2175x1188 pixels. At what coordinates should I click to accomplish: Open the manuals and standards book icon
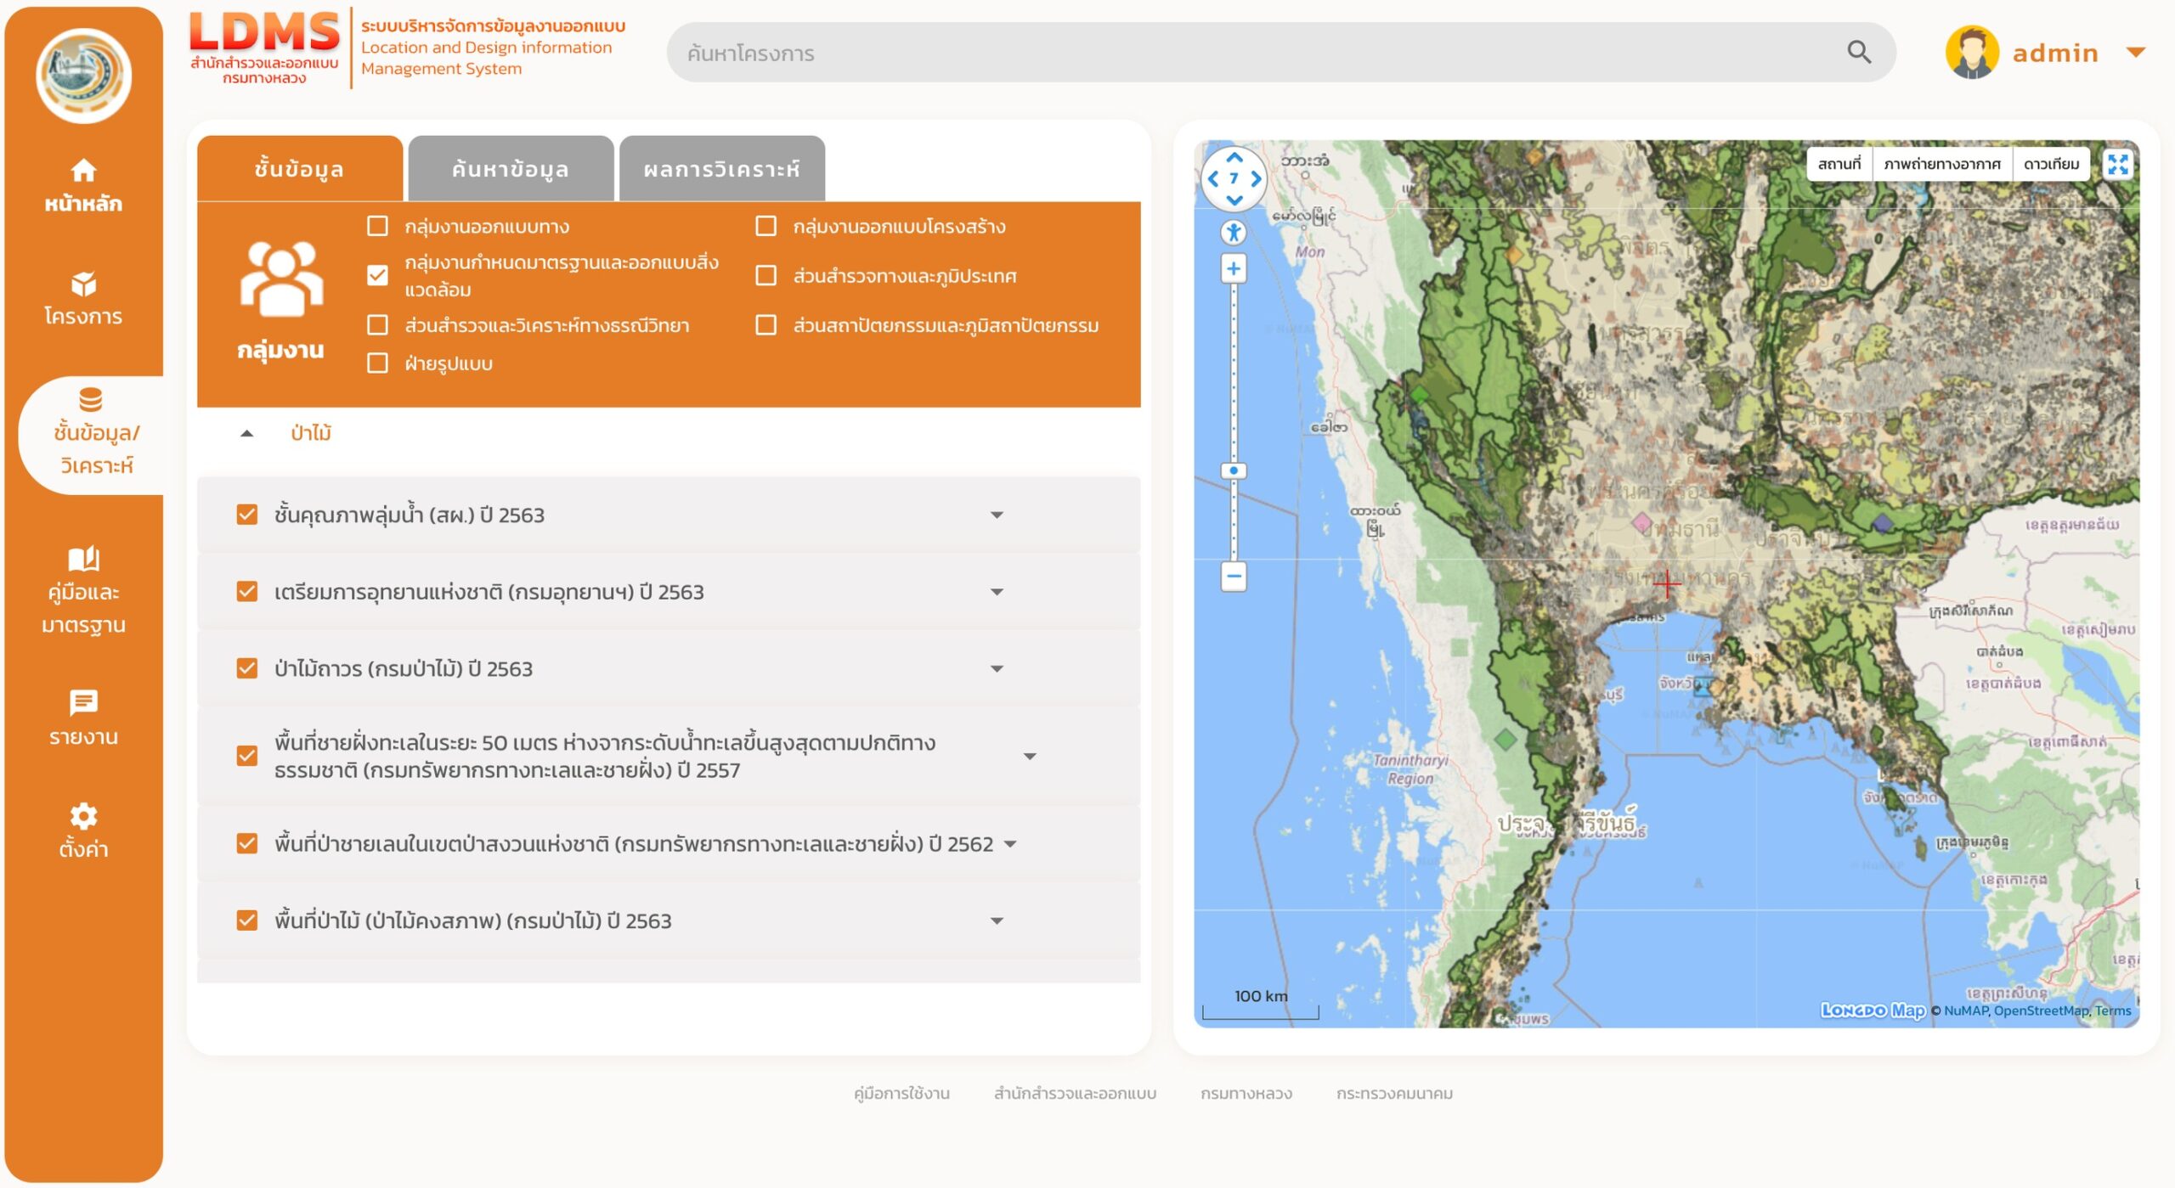click(x=83, y=559)
